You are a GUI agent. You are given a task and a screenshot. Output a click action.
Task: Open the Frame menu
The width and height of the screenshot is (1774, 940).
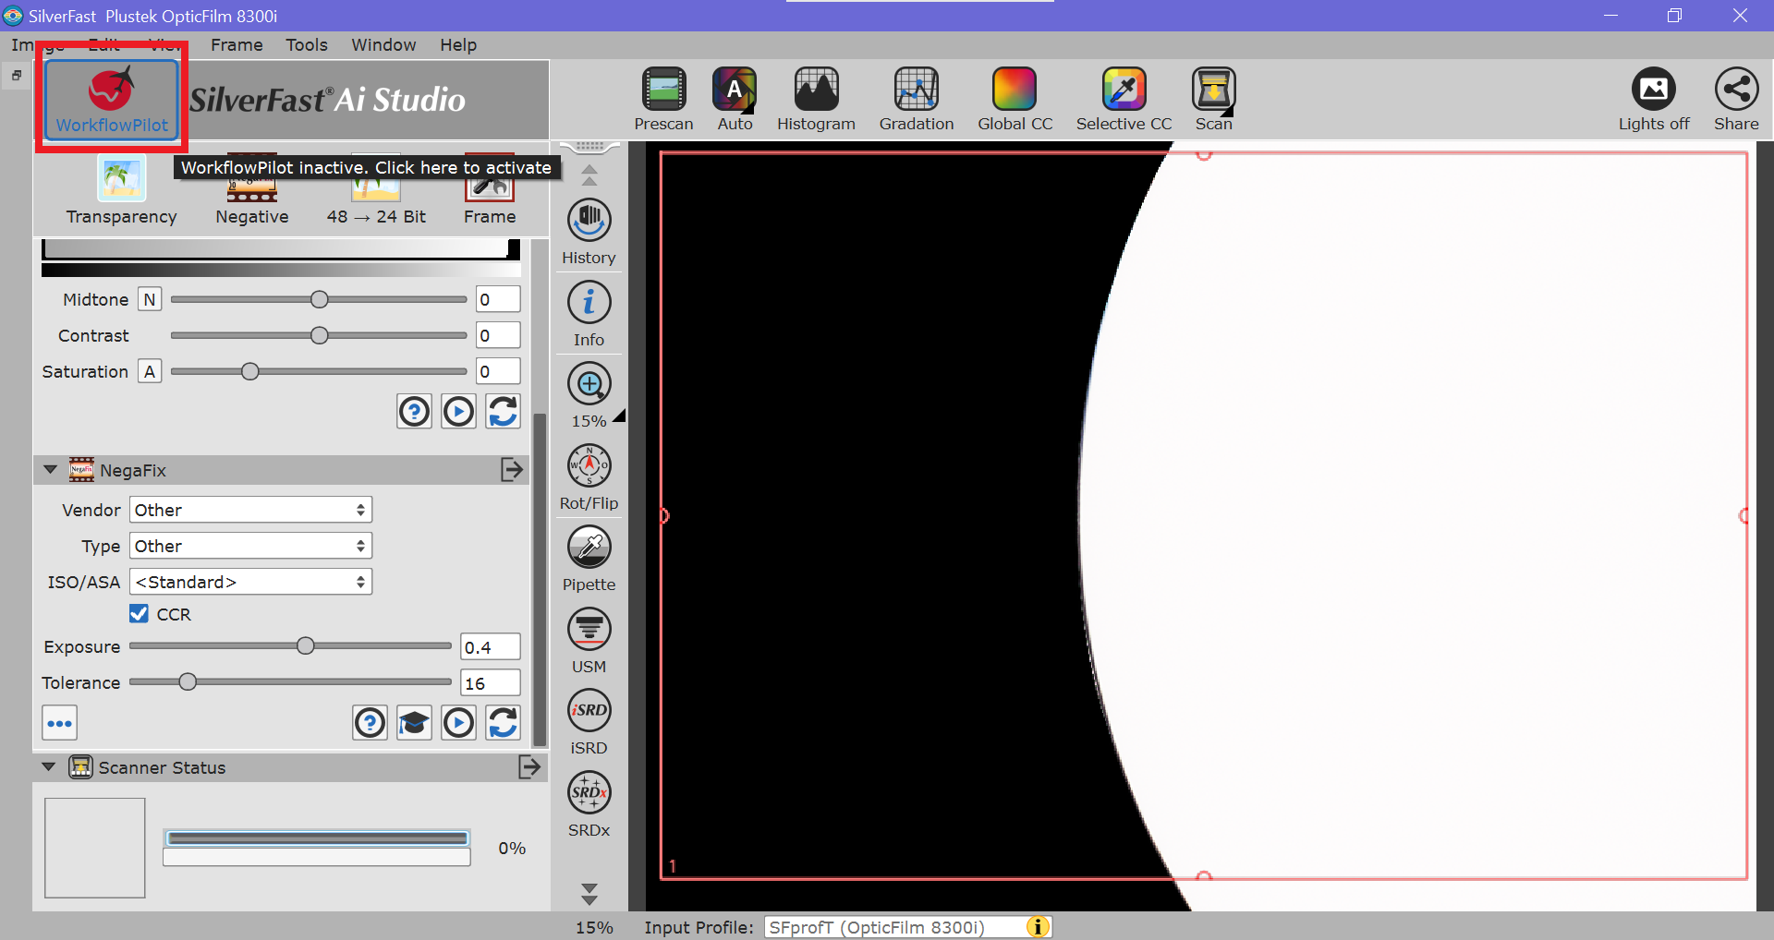click(x=237, y=44)
